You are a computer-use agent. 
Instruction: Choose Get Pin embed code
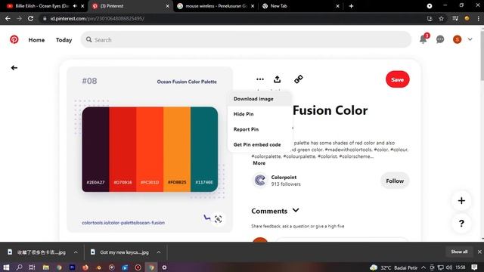257,144
